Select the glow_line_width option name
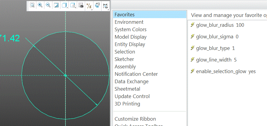 [x=214, y=60]
